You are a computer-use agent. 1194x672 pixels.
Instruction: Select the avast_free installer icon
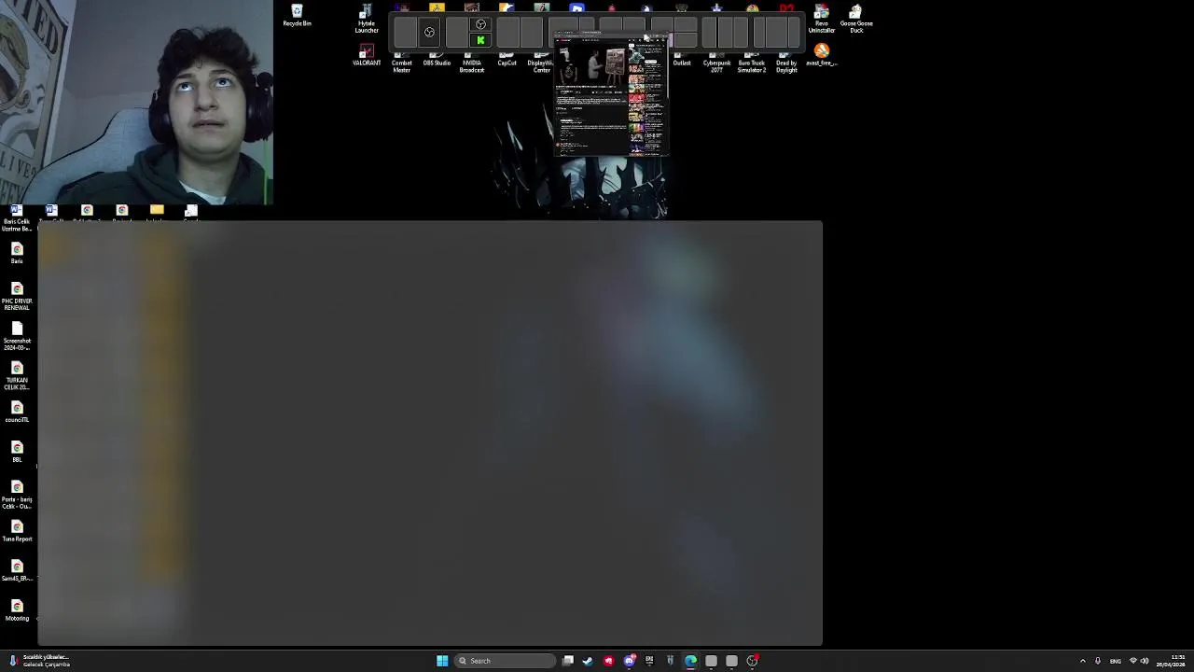pyautogui.click(x=821, y=55)
